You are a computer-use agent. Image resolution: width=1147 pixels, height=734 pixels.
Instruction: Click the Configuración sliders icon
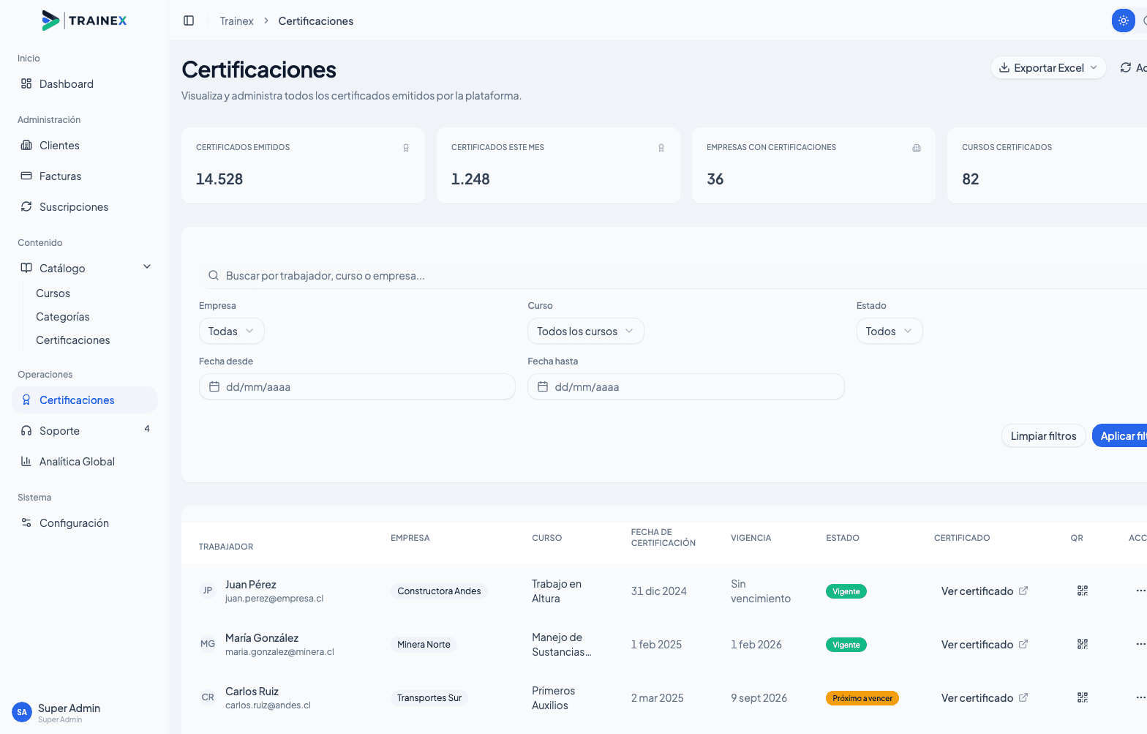point(26,523)
